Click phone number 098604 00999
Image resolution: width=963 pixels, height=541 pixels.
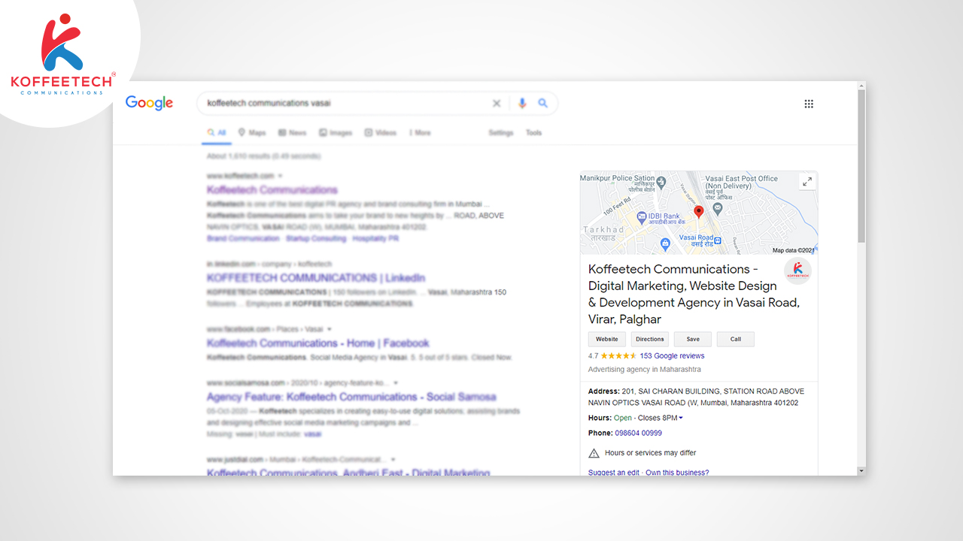tap(639, 433)
